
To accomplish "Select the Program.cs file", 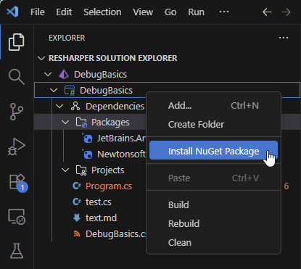I will tap(109, 186).
